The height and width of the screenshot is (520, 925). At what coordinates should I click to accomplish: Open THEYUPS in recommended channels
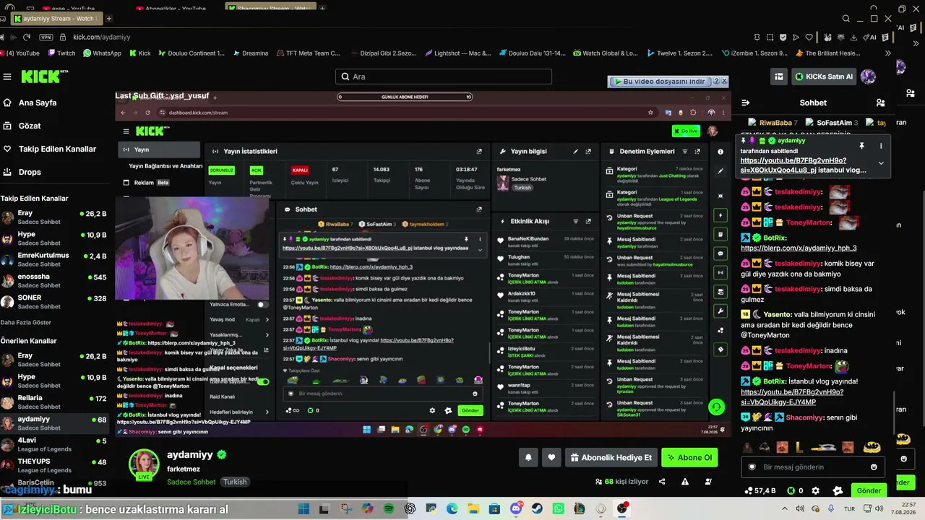[x=54, y=466]
